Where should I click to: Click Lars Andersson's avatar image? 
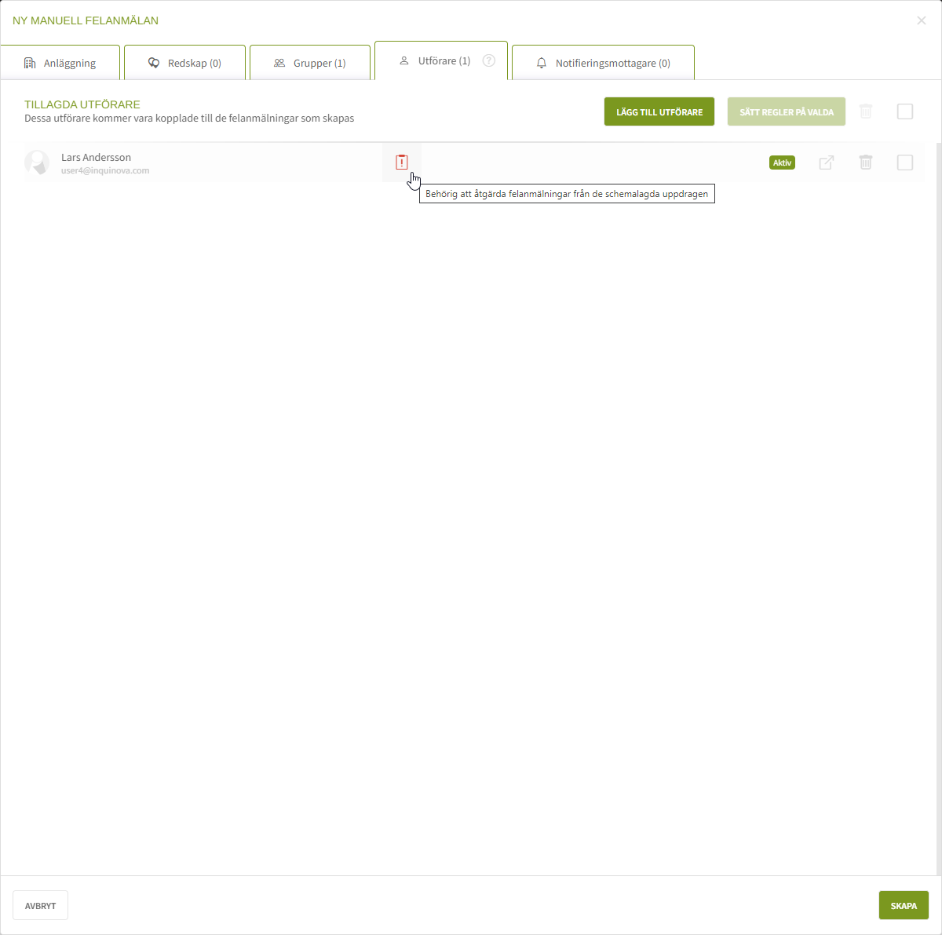37,163
